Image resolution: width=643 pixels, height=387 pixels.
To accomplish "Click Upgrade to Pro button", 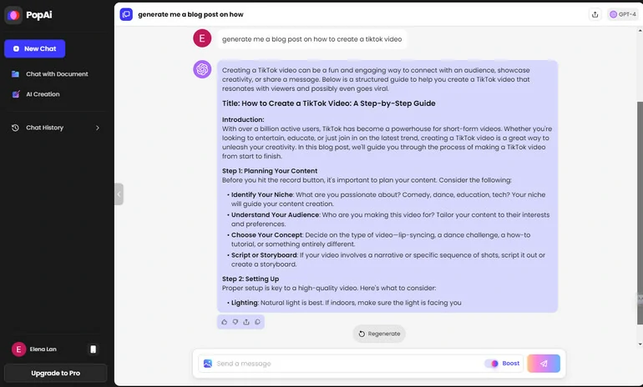I will (56, 373).
